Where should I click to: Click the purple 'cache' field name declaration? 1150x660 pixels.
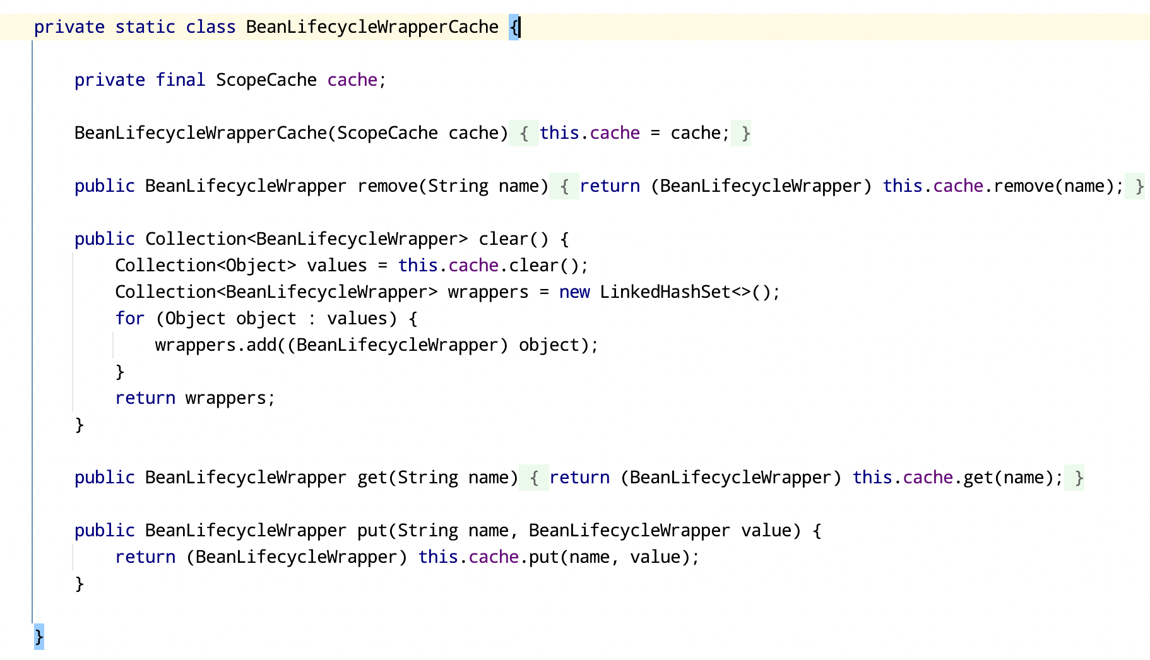[x=352, y=80]
